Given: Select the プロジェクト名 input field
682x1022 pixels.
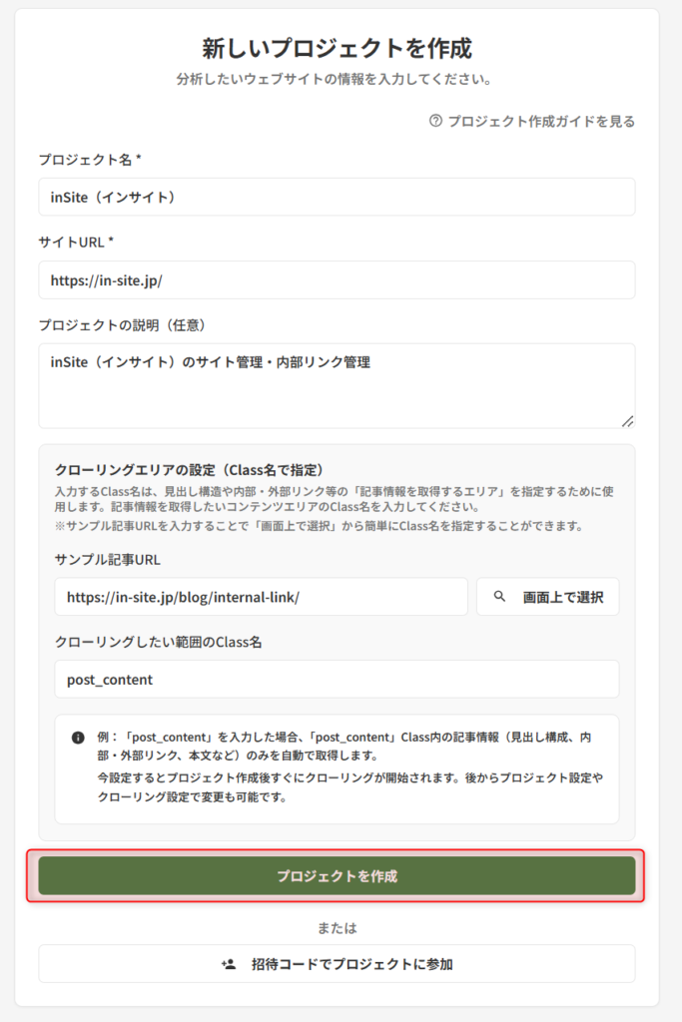Looking at the screenshot, I should (x=341, y=197).
